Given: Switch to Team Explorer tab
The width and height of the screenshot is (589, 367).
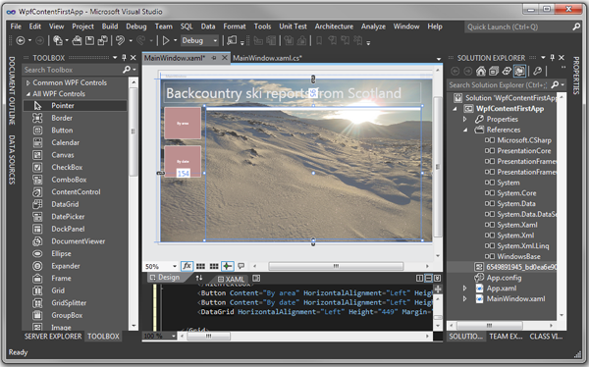Looking at the screenshot, I should click(506, 337).
